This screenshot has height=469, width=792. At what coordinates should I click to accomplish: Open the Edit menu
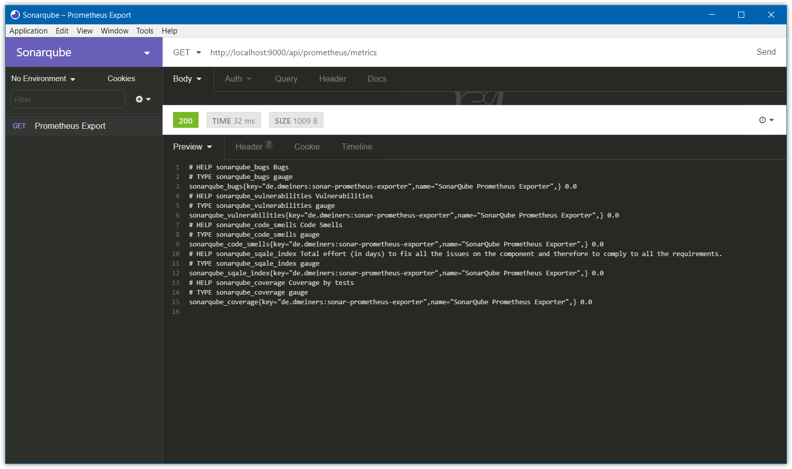coord(62,31)
